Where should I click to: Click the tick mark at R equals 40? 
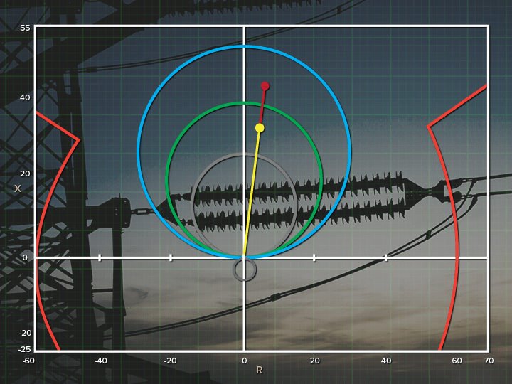(386, 257)
